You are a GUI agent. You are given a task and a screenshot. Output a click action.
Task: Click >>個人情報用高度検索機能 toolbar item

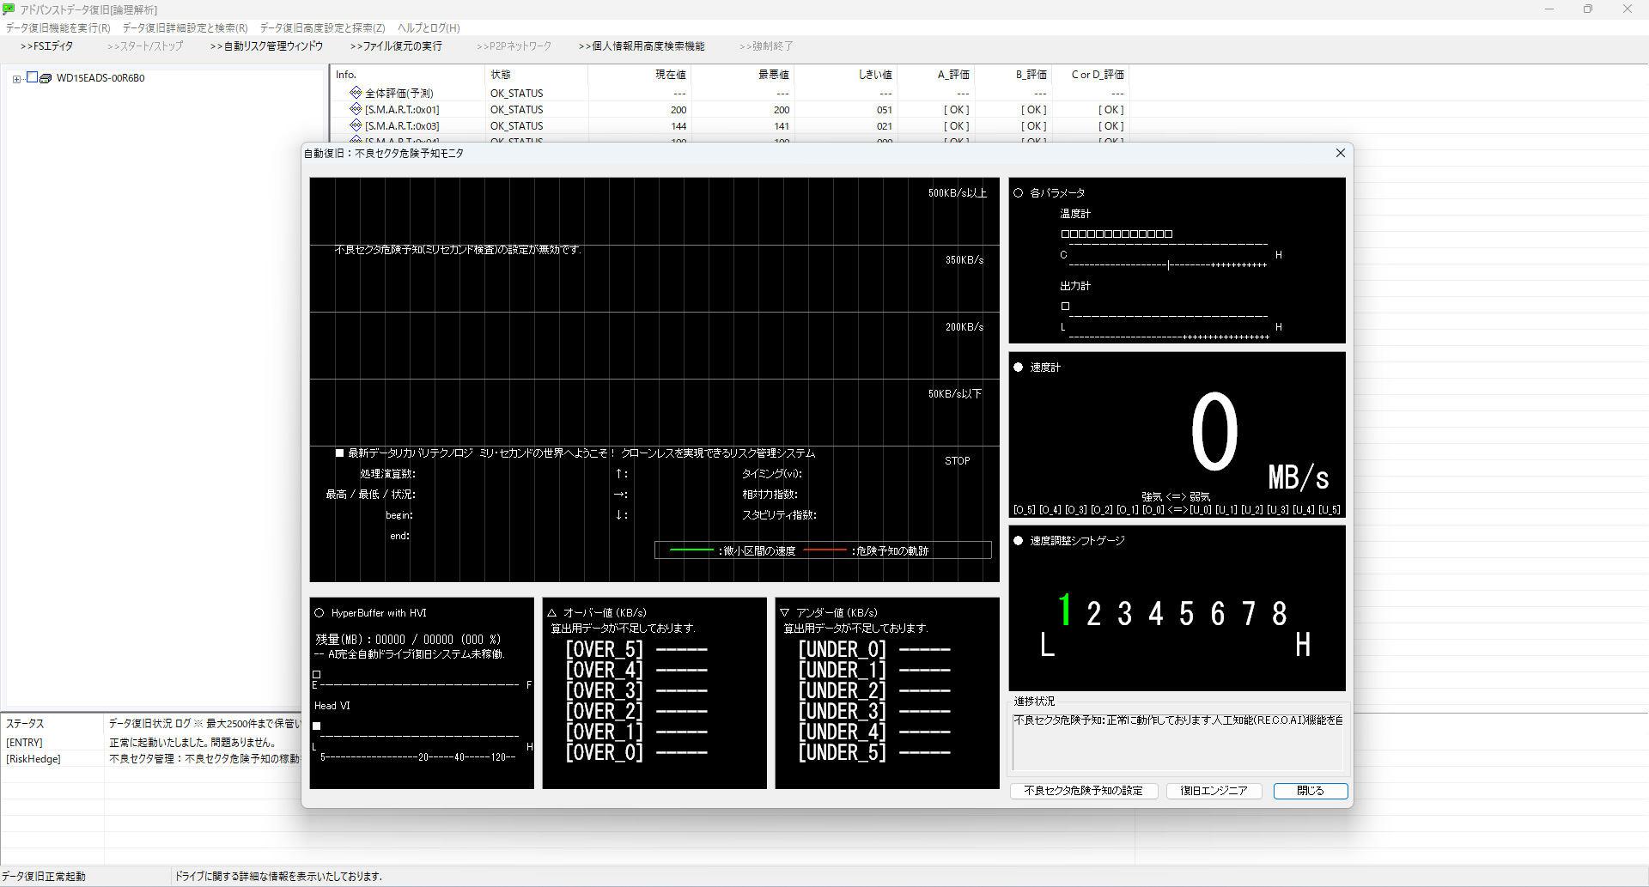click(642, 46)
